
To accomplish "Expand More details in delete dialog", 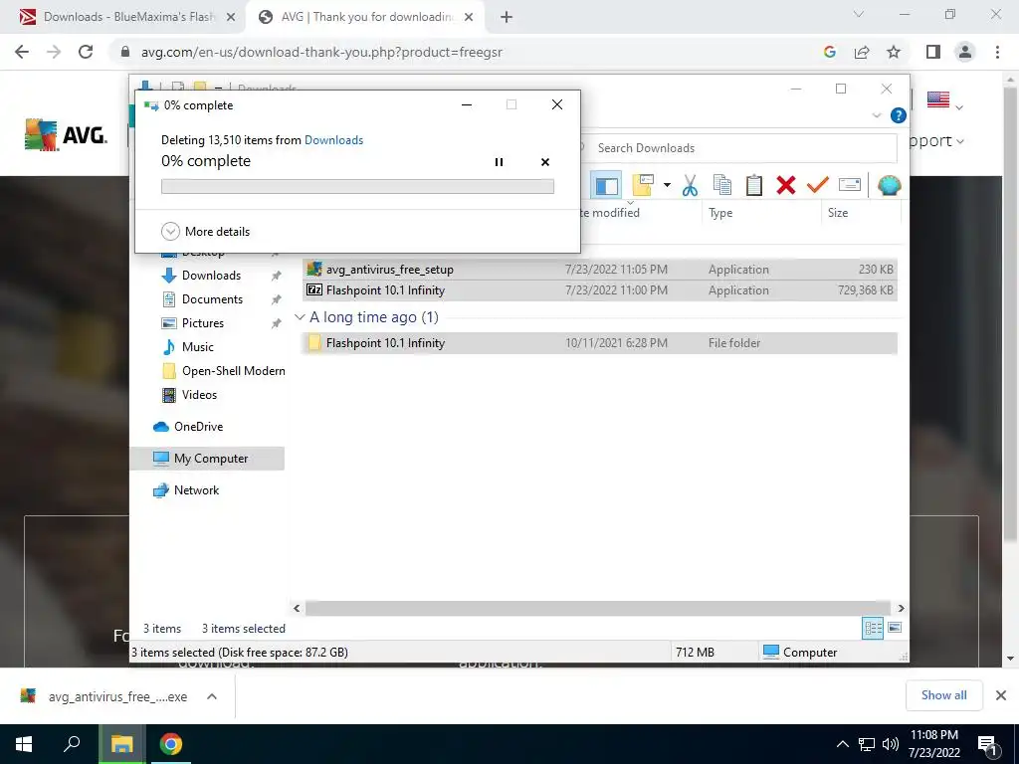I will 205,231.
